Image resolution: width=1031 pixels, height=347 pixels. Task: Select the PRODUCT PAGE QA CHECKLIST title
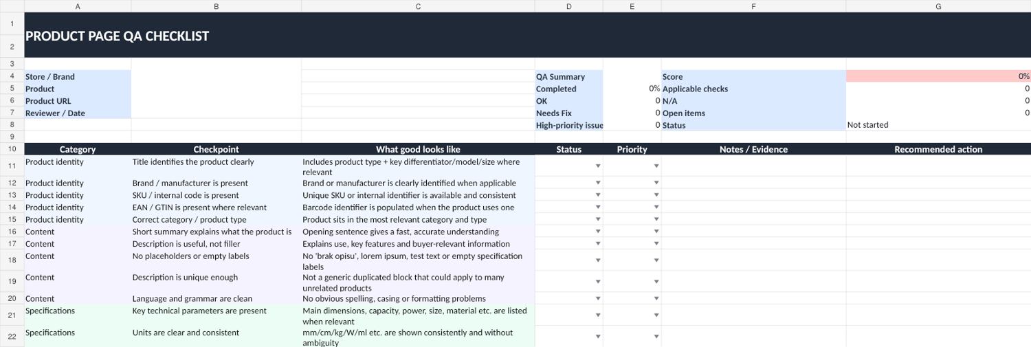coord(117,36)
